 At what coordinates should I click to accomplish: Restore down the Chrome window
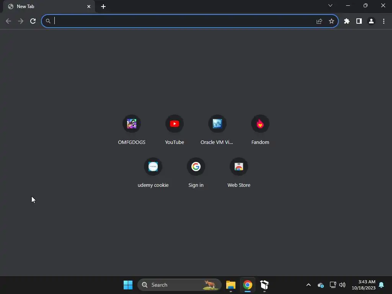click(x=366, y=5)
